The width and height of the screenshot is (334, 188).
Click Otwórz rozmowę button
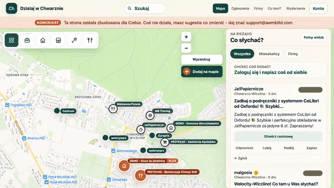[278, 136]
